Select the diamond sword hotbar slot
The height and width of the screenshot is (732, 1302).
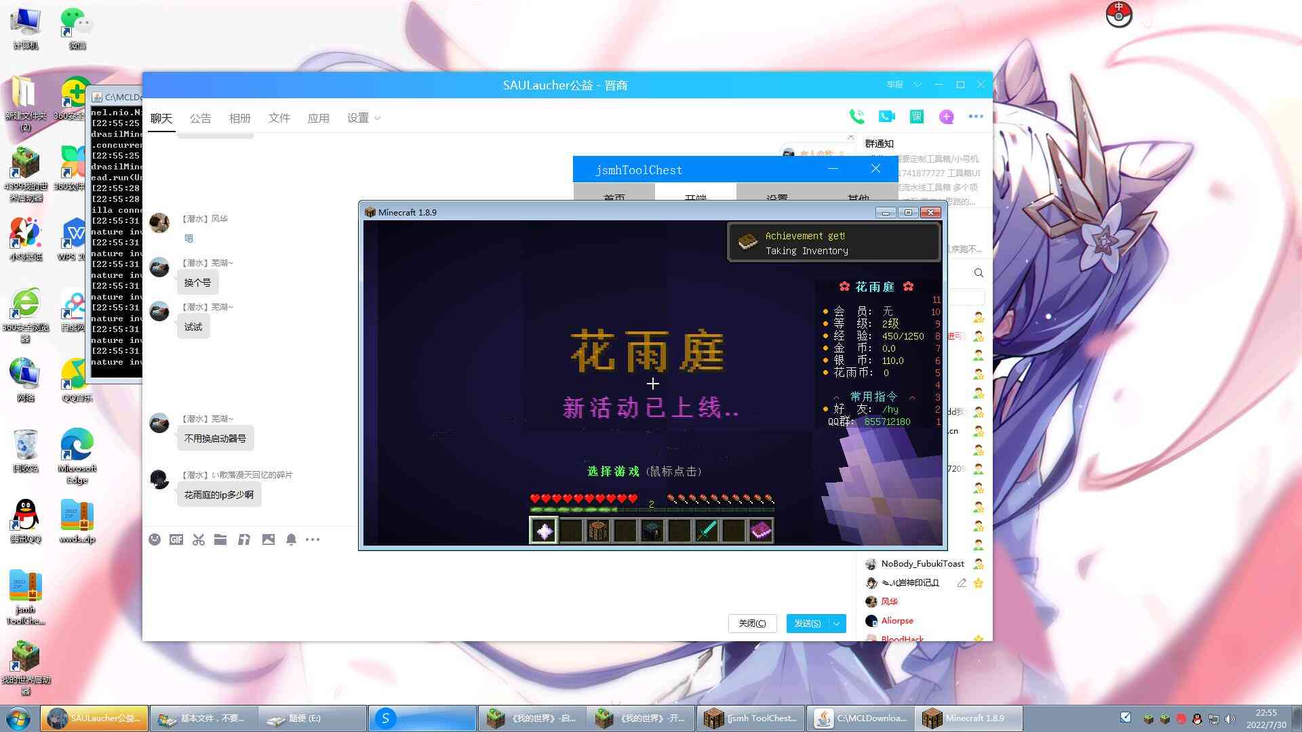click(x=707, y=531)
